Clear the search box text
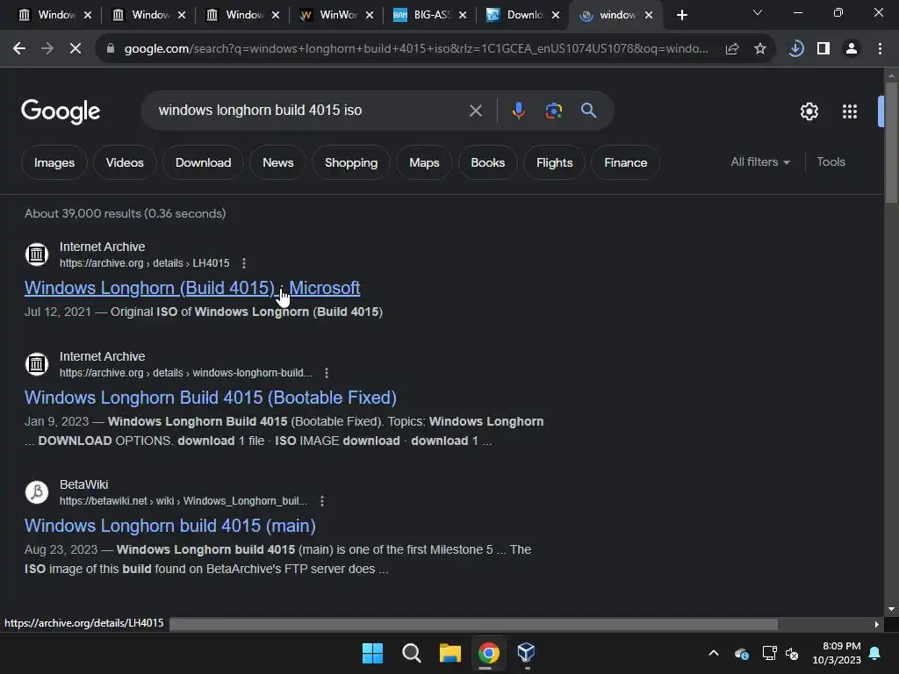899x674 pixels. [x=475, y=111]
